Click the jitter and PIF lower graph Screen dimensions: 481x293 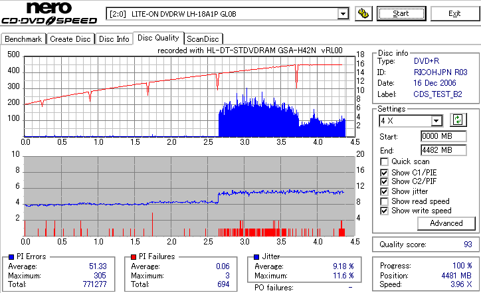coord(189,197)
